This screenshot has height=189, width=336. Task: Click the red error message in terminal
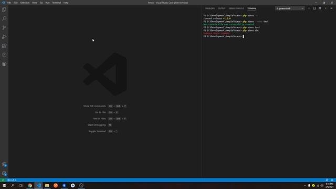tap(217, 34)
